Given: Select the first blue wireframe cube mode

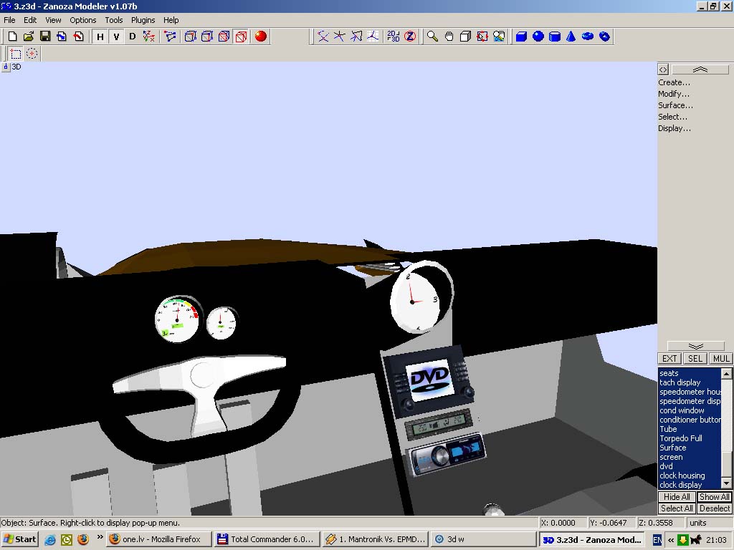Looking at the screenshot, I should pyautogui.click(x=190, y=37).
